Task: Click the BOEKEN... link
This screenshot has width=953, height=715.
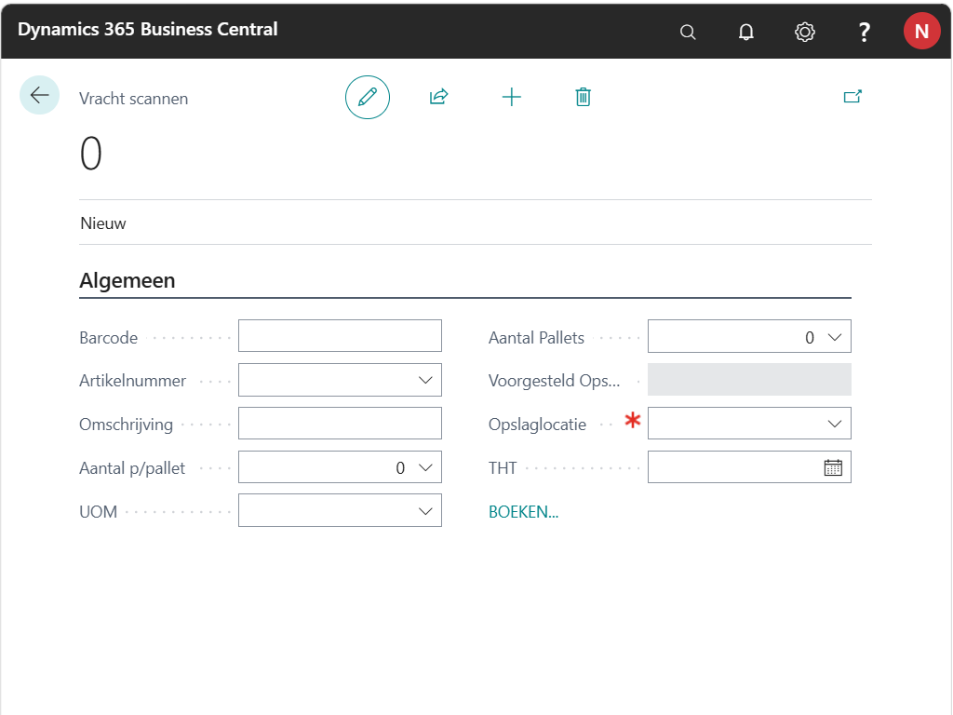Action: point(523,512)
